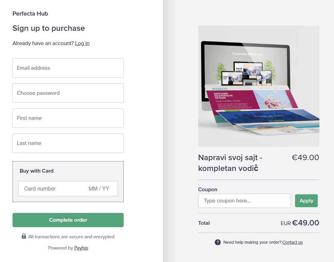Click the EUR €49.00 total amount
The height and width of the screenshot is (262, 334).
(300, 223)
